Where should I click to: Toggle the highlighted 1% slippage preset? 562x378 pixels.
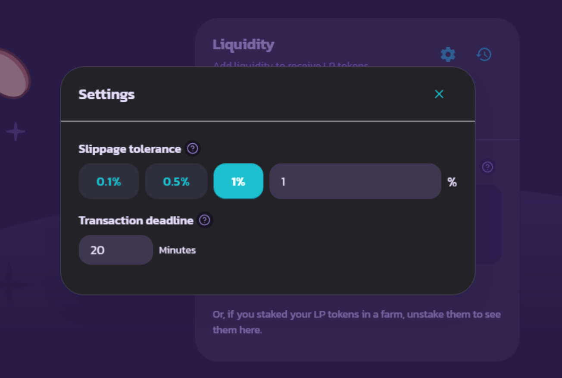pyautogui.click(x=238, y=182)
